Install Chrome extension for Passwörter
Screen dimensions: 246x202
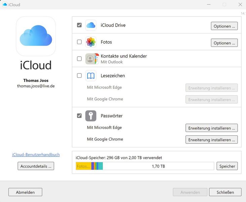[x=211, y=140]
